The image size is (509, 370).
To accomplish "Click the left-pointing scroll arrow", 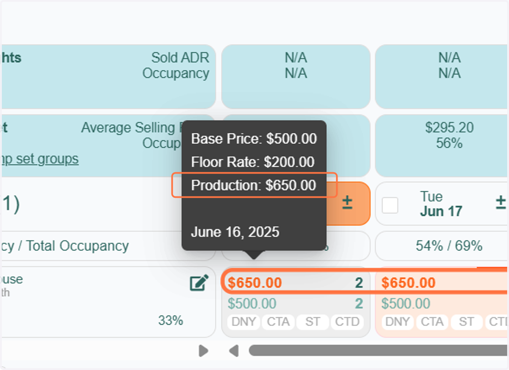I will coord(234,350).
